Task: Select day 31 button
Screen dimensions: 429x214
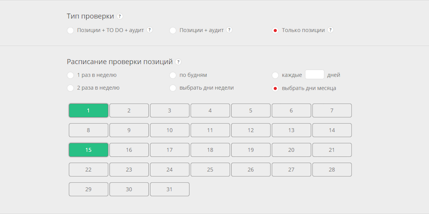Action: click(170, 189)
